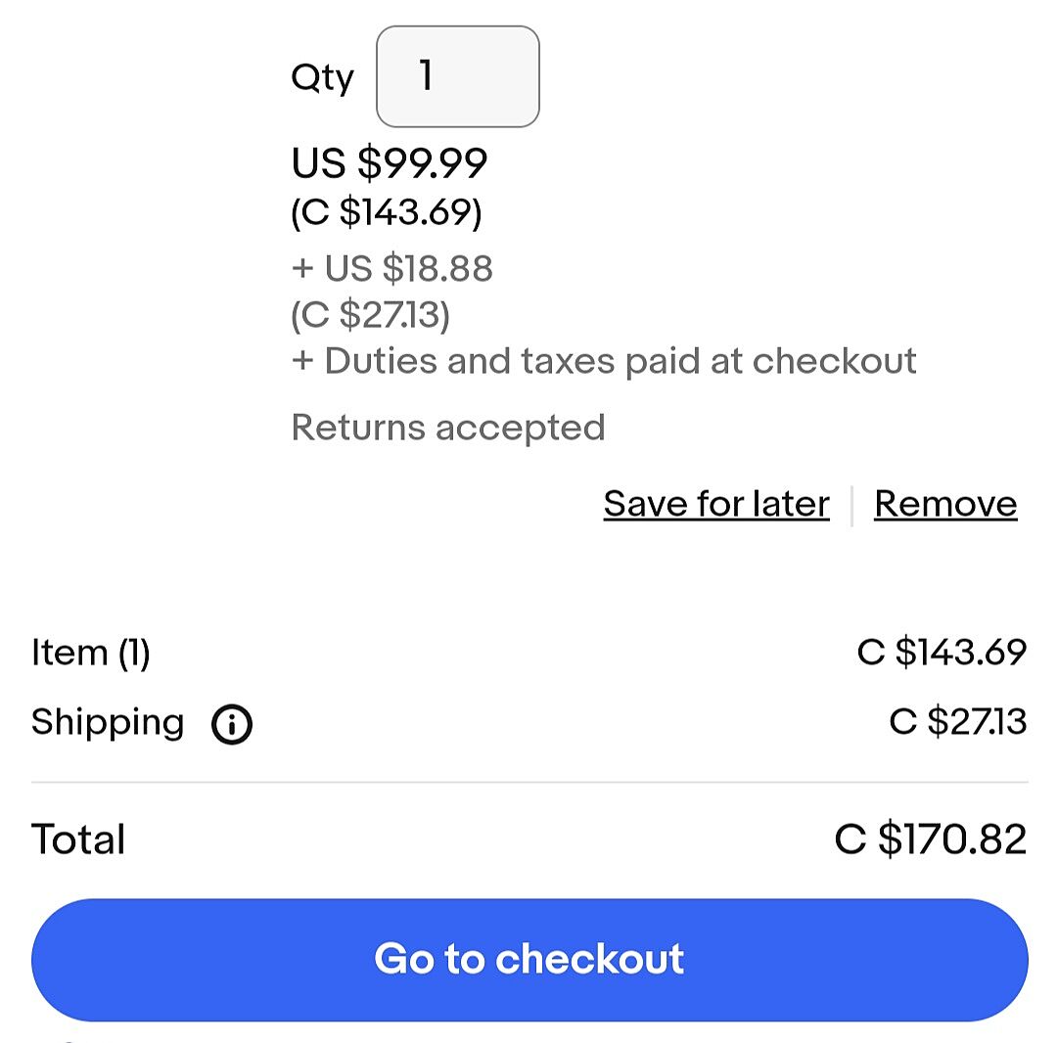Click the Returns accepted text
The height and width of the screenshot is (1043, 1057).
448,428
